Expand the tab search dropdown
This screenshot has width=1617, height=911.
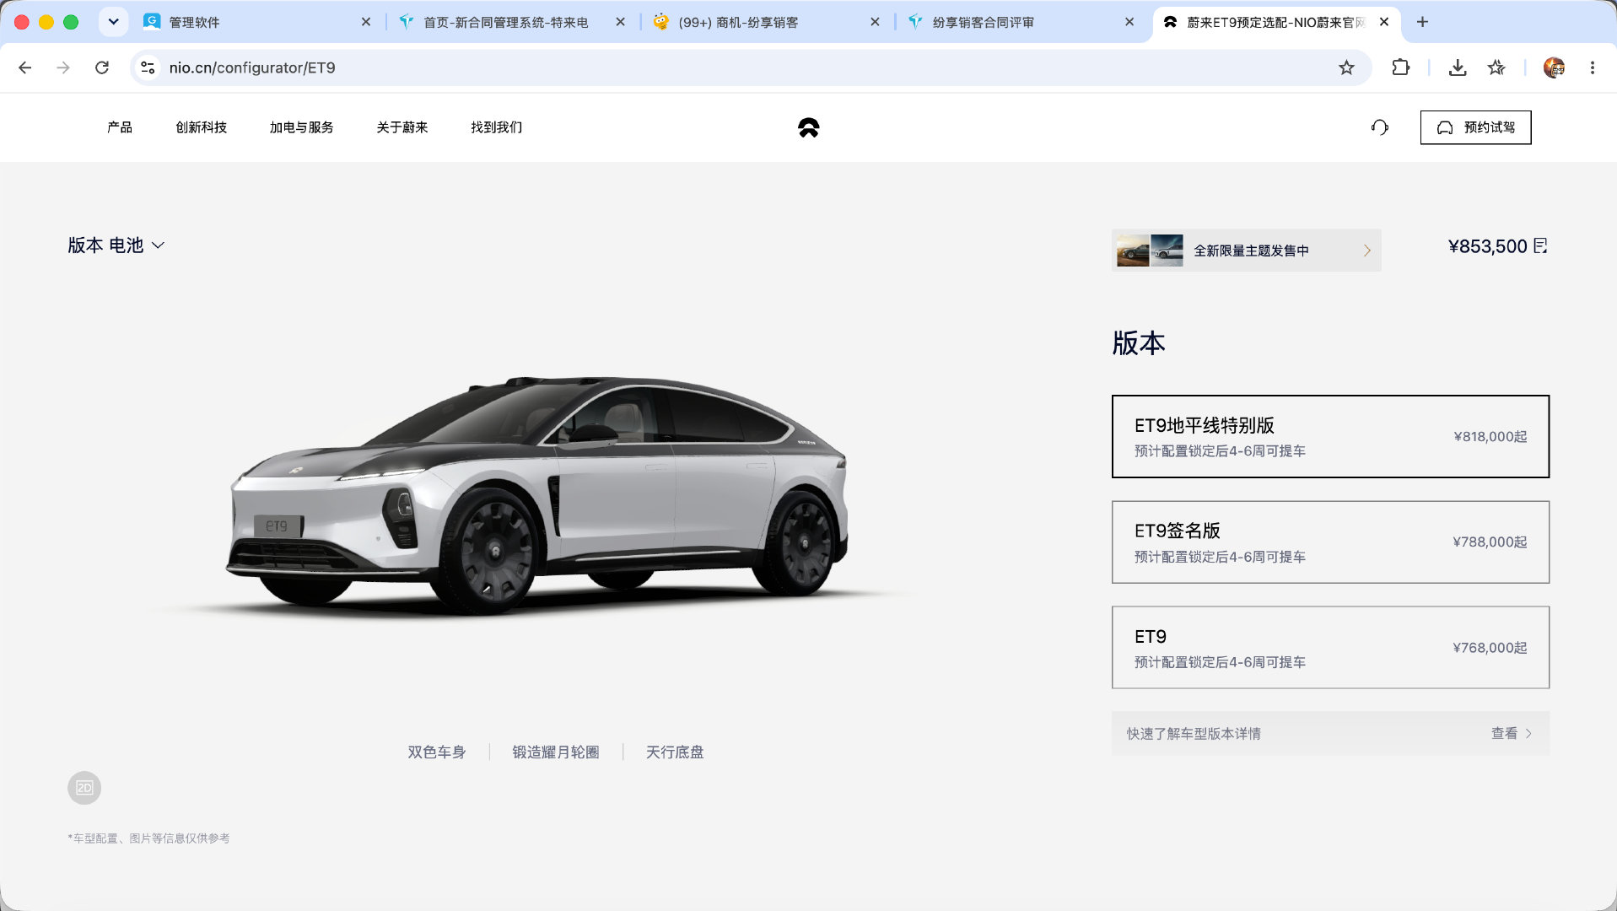tap(113, 22)
